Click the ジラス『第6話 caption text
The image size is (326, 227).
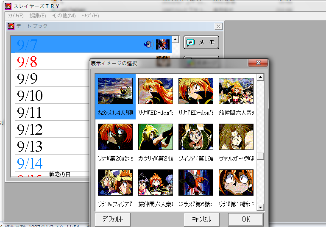tap(195, 205)
